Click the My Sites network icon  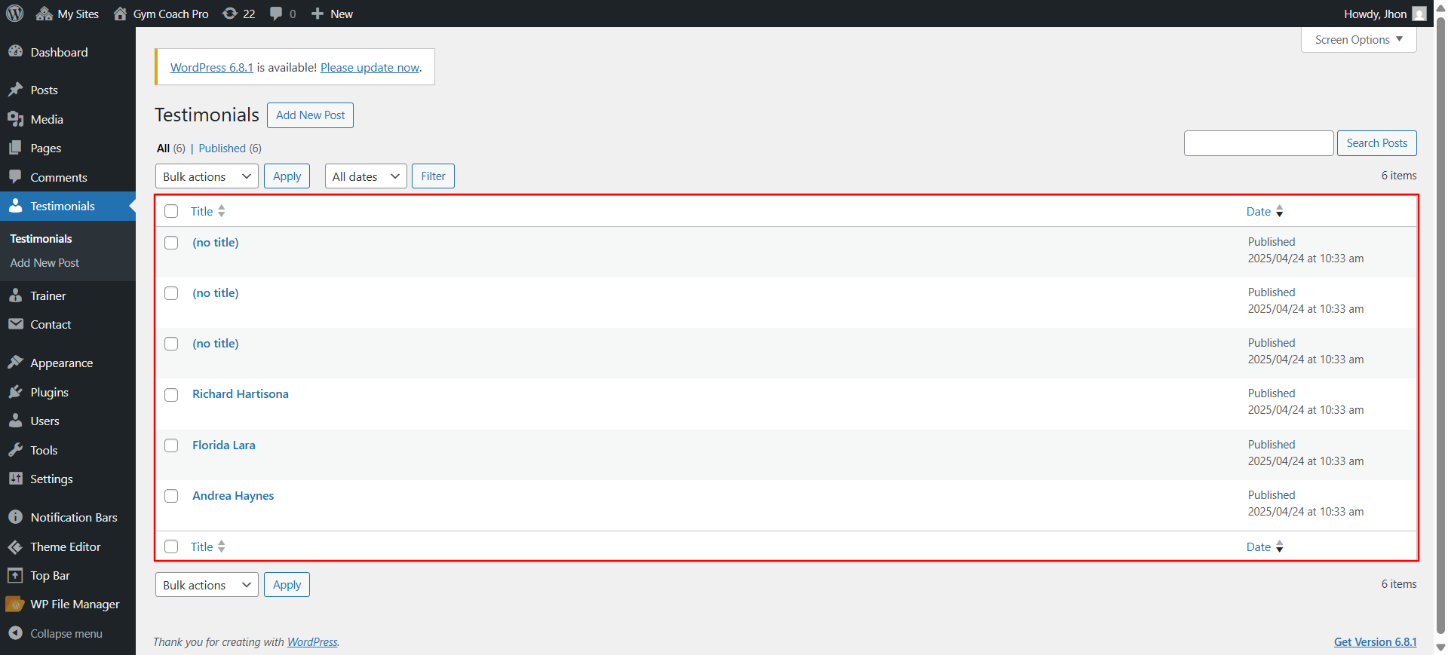click(x=44, y=14)
